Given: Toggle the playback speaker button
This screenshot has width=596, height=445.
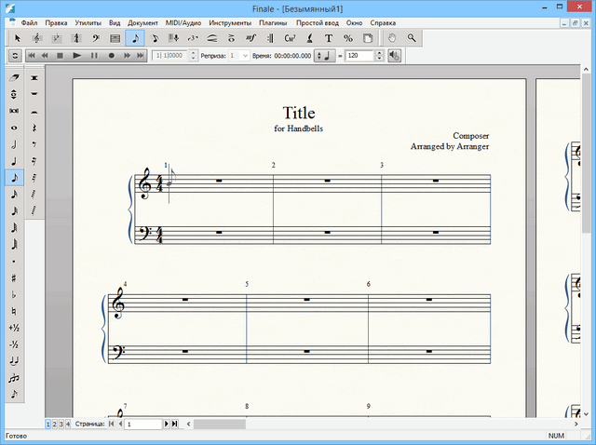Looking at the screenshot, I should pos(395,56).
